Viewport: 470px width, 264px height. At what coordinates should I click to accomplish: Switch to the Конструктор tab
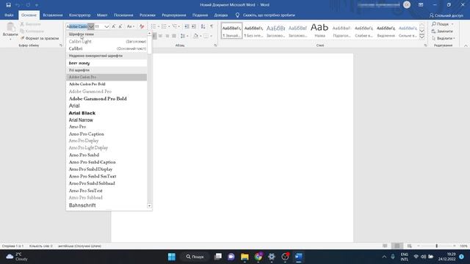point(80,15)
